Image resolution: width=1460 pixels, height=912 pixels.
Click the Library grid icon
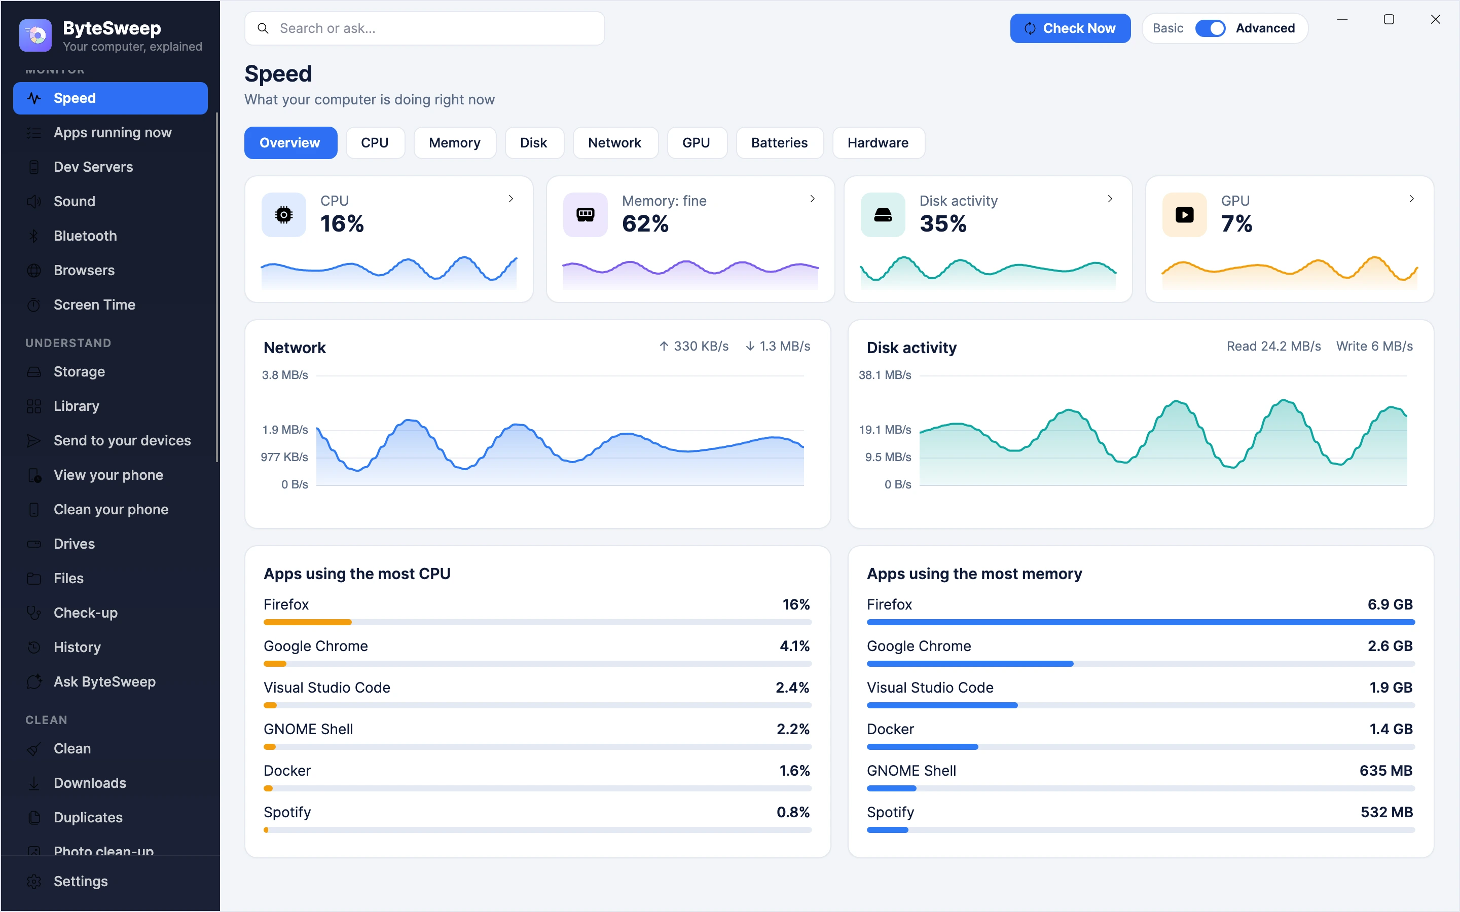point(34,406)
